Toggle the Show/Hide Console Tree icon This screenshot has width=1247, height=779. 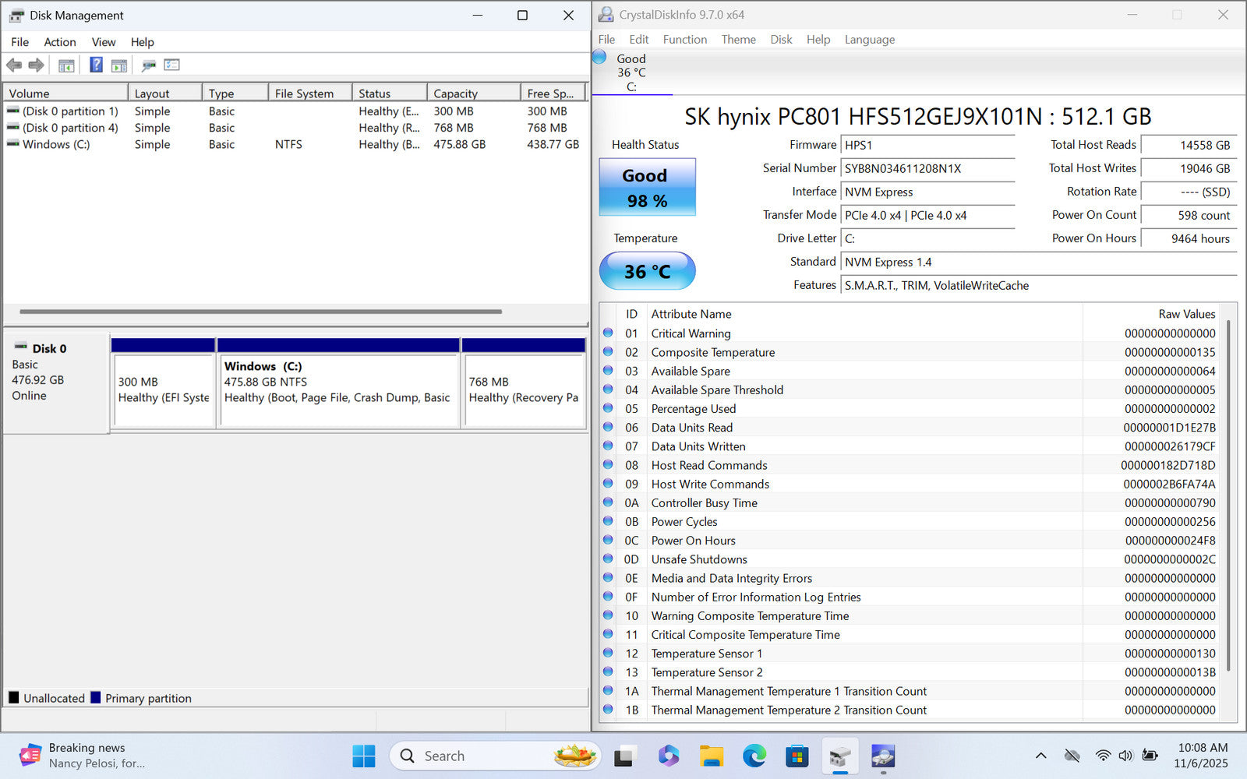coord(66,65)
